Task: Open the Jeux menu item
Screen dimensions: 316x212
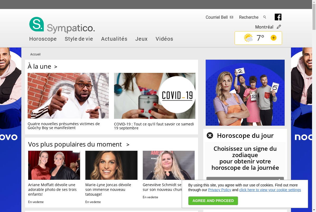Action: coord(141,39)
